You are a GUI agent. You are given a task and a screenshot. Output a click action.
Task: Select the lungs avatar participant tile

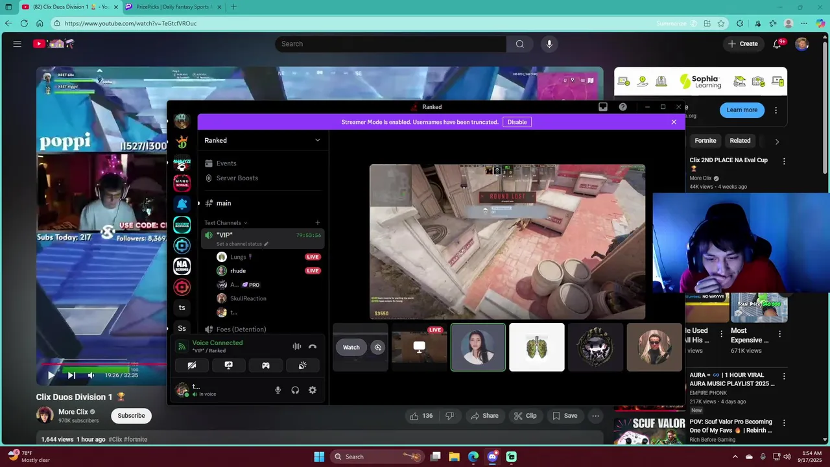(x=537, y=347)
